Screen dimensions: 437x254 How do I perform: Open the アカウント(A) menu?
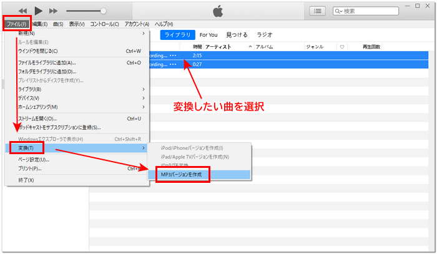tap(137, 24)
